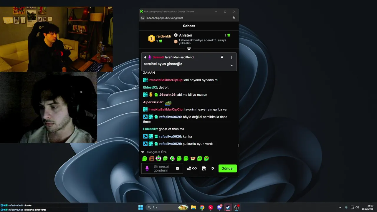Open OBS Studio from taskbar
Screen dimensions: 377x212
pos(237,207)
